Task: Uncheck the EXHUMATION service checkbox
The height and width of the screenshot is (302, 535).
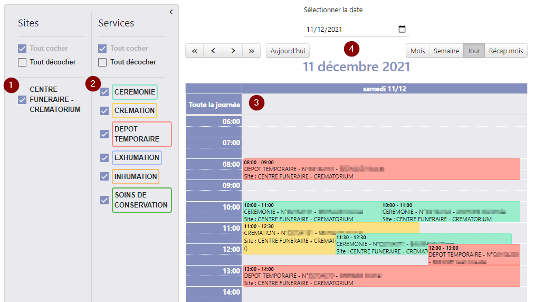Action: [x=104, y=158]
